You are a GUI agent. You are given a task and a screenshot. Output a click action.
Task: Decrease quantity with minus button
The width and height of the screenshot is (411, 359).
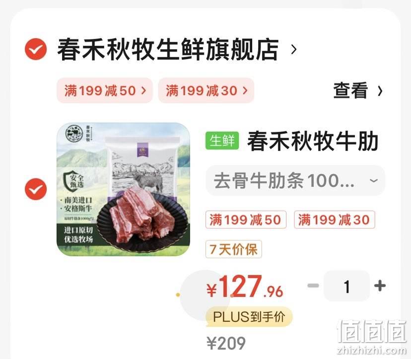point(313,285)
